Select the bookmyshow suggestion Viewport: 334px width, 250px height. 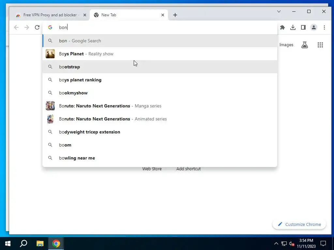160,93
